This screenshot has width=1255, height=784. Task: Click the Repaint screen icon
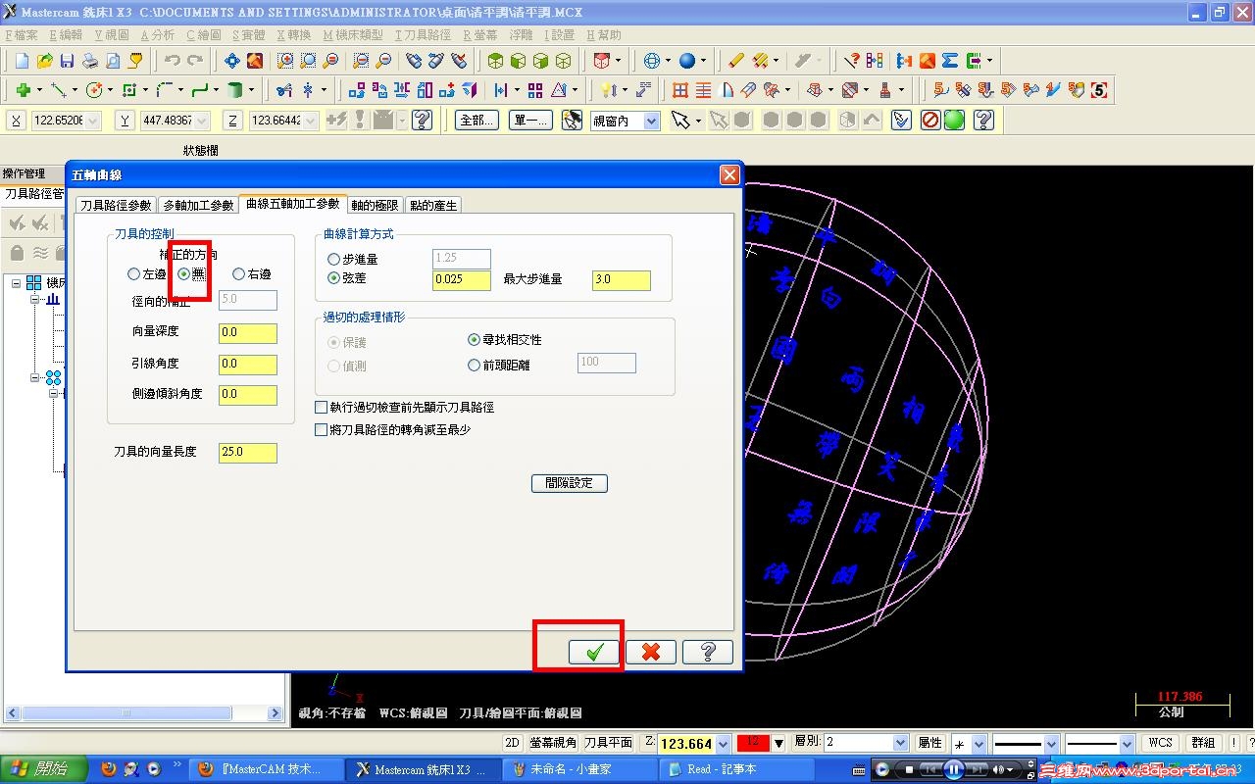tap(255, 61)
